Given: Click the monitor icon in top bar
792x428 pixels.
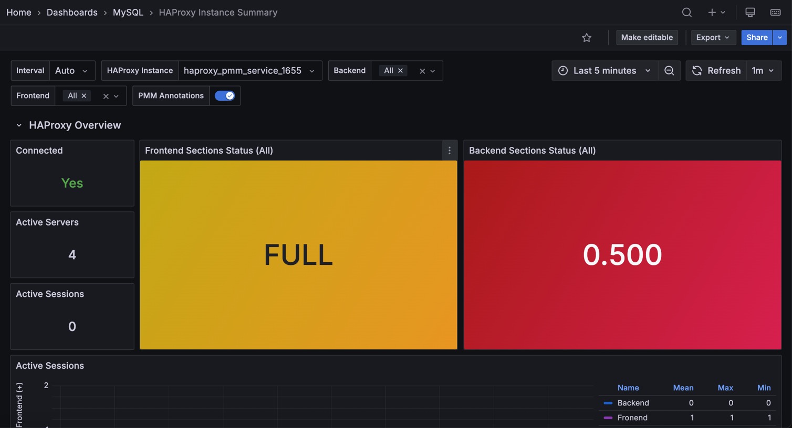Looking at the screenshot, I should coord(750,12).
